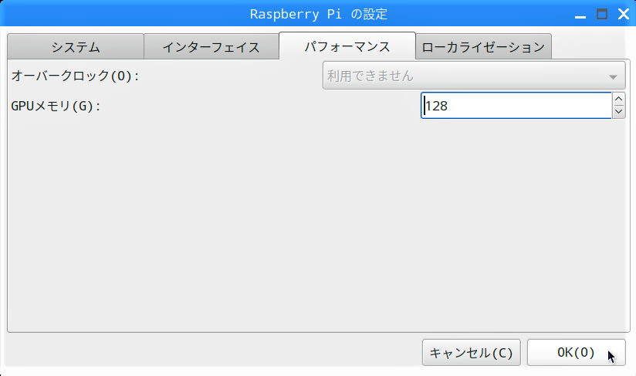Confirm settings with the OK(O) button

tap(576, 353)
